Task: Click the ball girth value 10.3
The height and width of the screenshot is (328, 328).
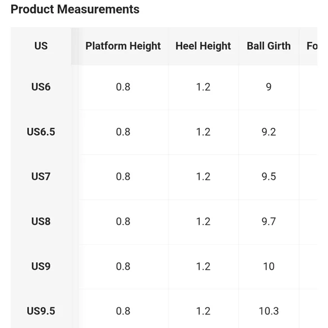Action: click(269, 311)
